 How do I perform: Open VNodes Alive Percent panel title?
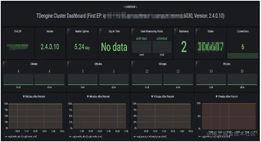pyautogui.click(x=228, y=97)
